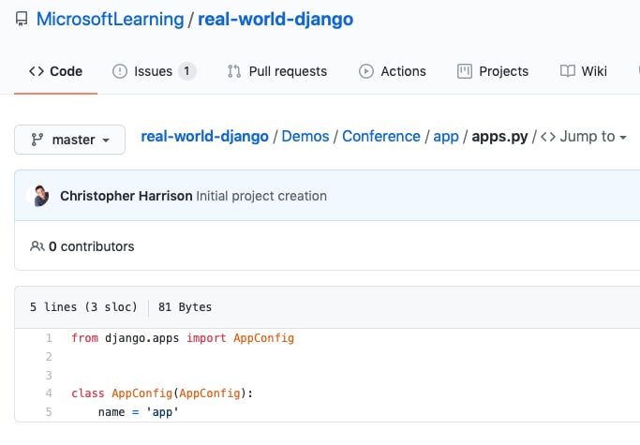Viewport: 640px width, 445px height.
Task: Click the Wiki open book icon
Action: click(567, 71)
